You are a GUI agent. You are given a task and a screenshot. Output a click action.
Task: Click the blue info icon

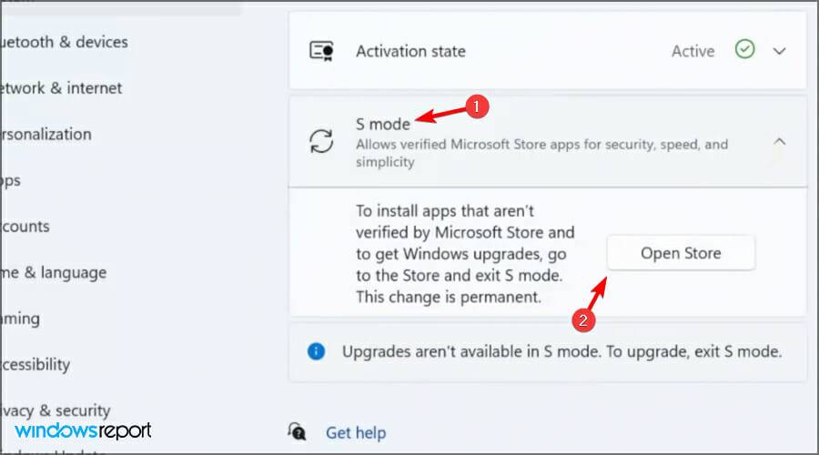pos(316,351)
